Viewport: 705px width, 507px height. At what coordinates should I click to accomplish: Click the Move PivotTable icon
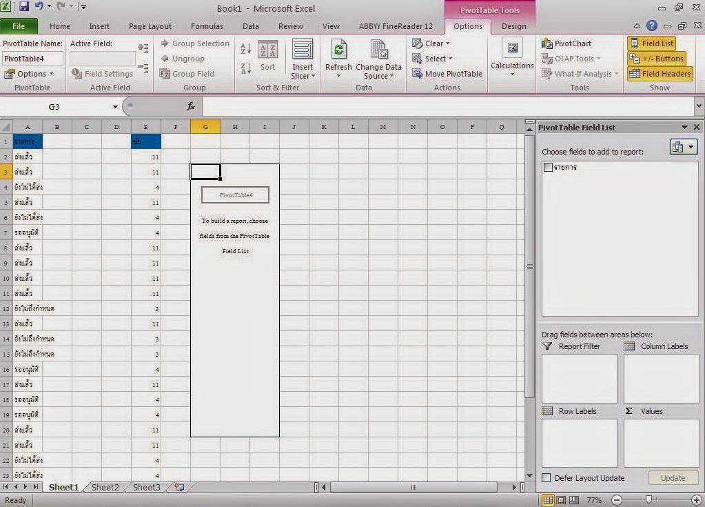pos(417,74)
